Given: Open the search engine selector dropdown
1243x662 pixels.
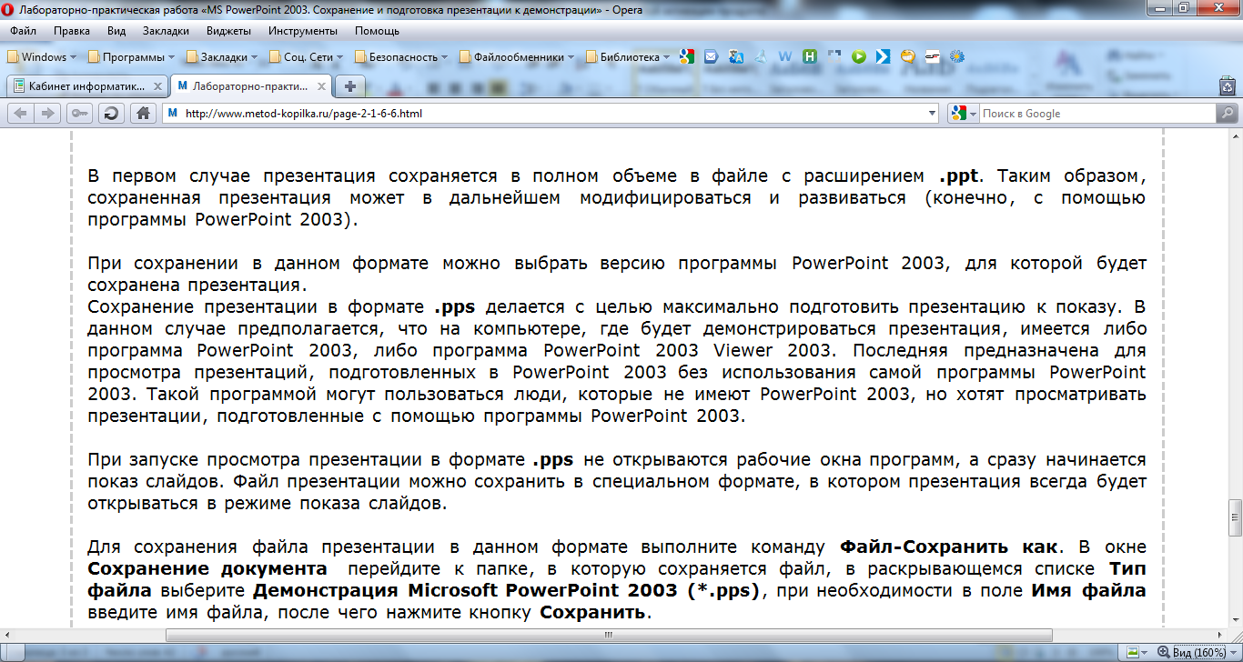Looking at the screenshot, I should [x=963, y=114].
